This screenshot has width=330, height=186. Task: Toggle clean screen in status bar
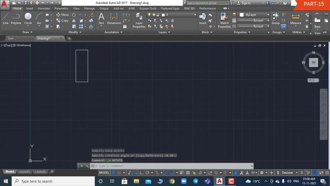coord(321,173)
